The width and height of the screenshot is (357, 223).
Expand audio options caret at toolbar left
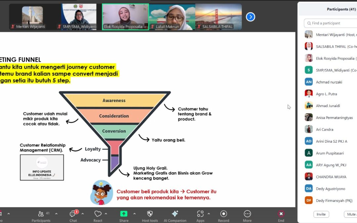pos(9,214)
